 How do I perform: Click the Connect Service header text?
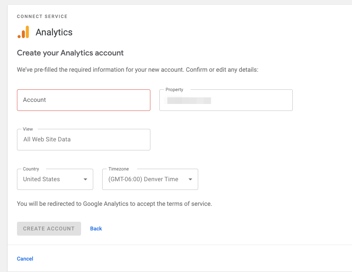coord(42,16)
